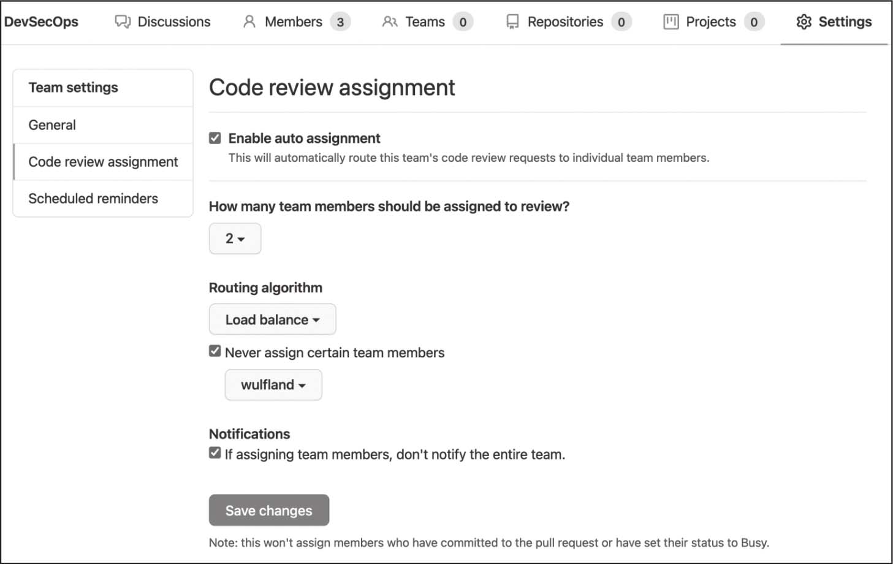Screen dimensions: 893x564
Task: Open the Projects tab
Action: tap(710, 22)
